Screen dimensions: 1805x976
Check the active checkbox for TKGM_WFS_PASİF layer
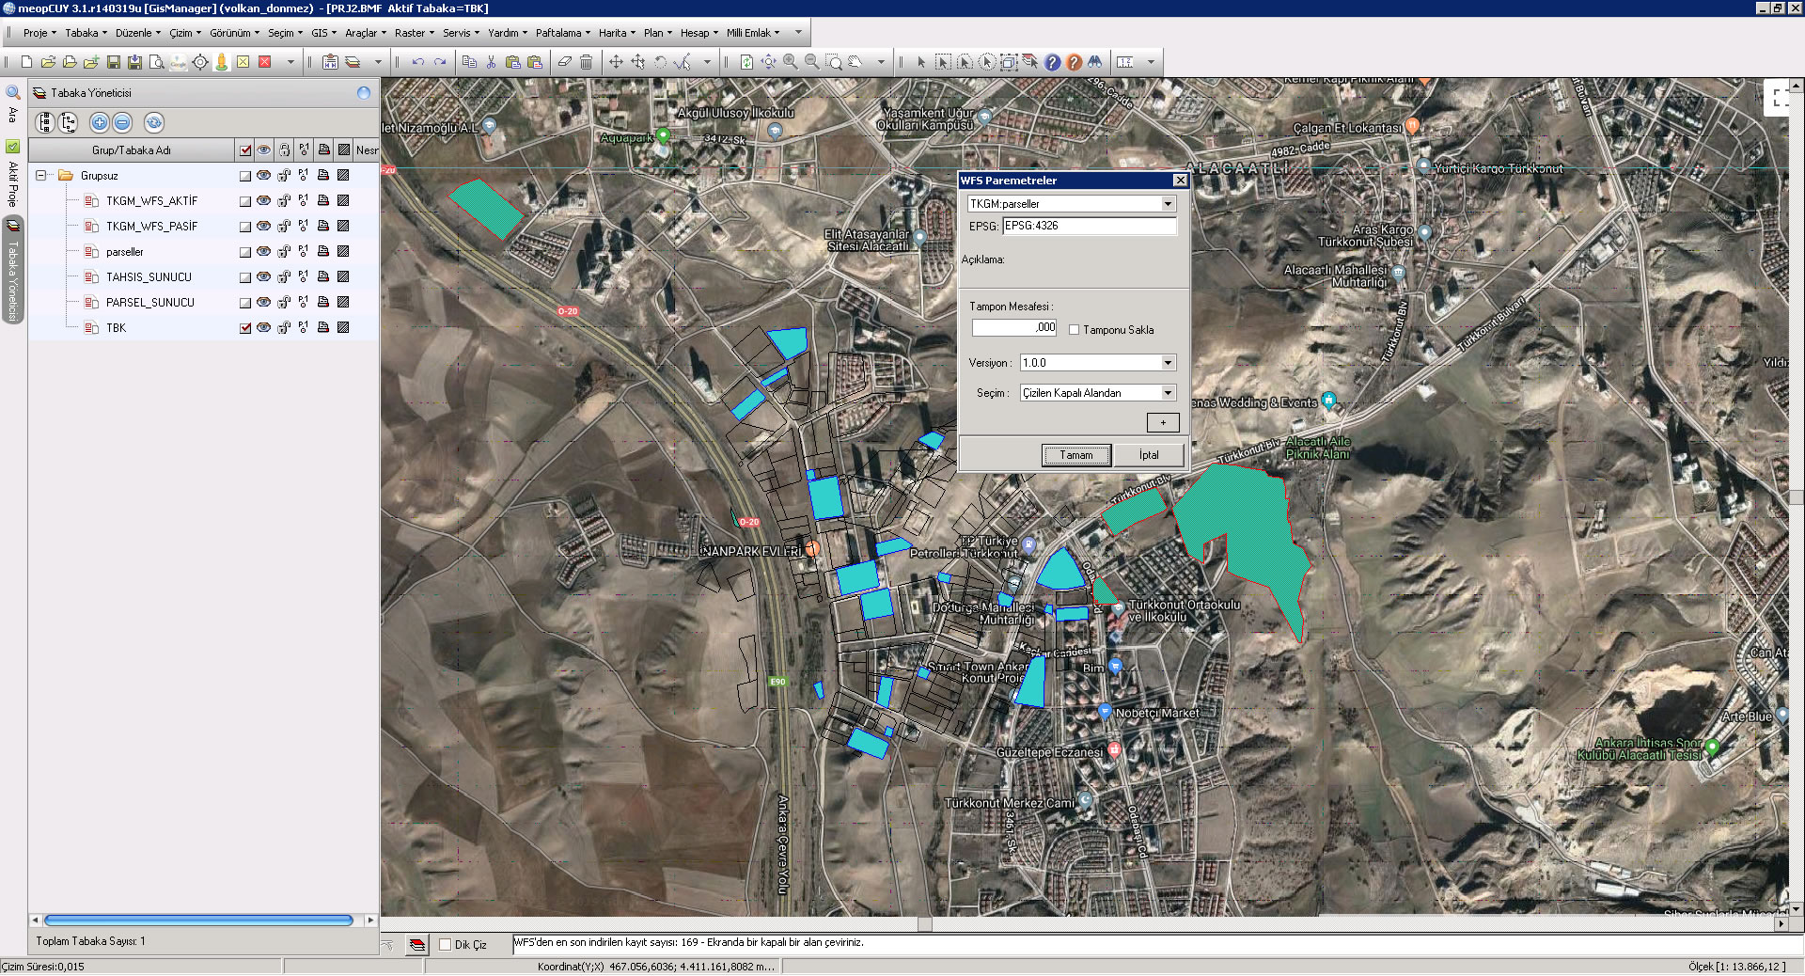coord(245,227)
